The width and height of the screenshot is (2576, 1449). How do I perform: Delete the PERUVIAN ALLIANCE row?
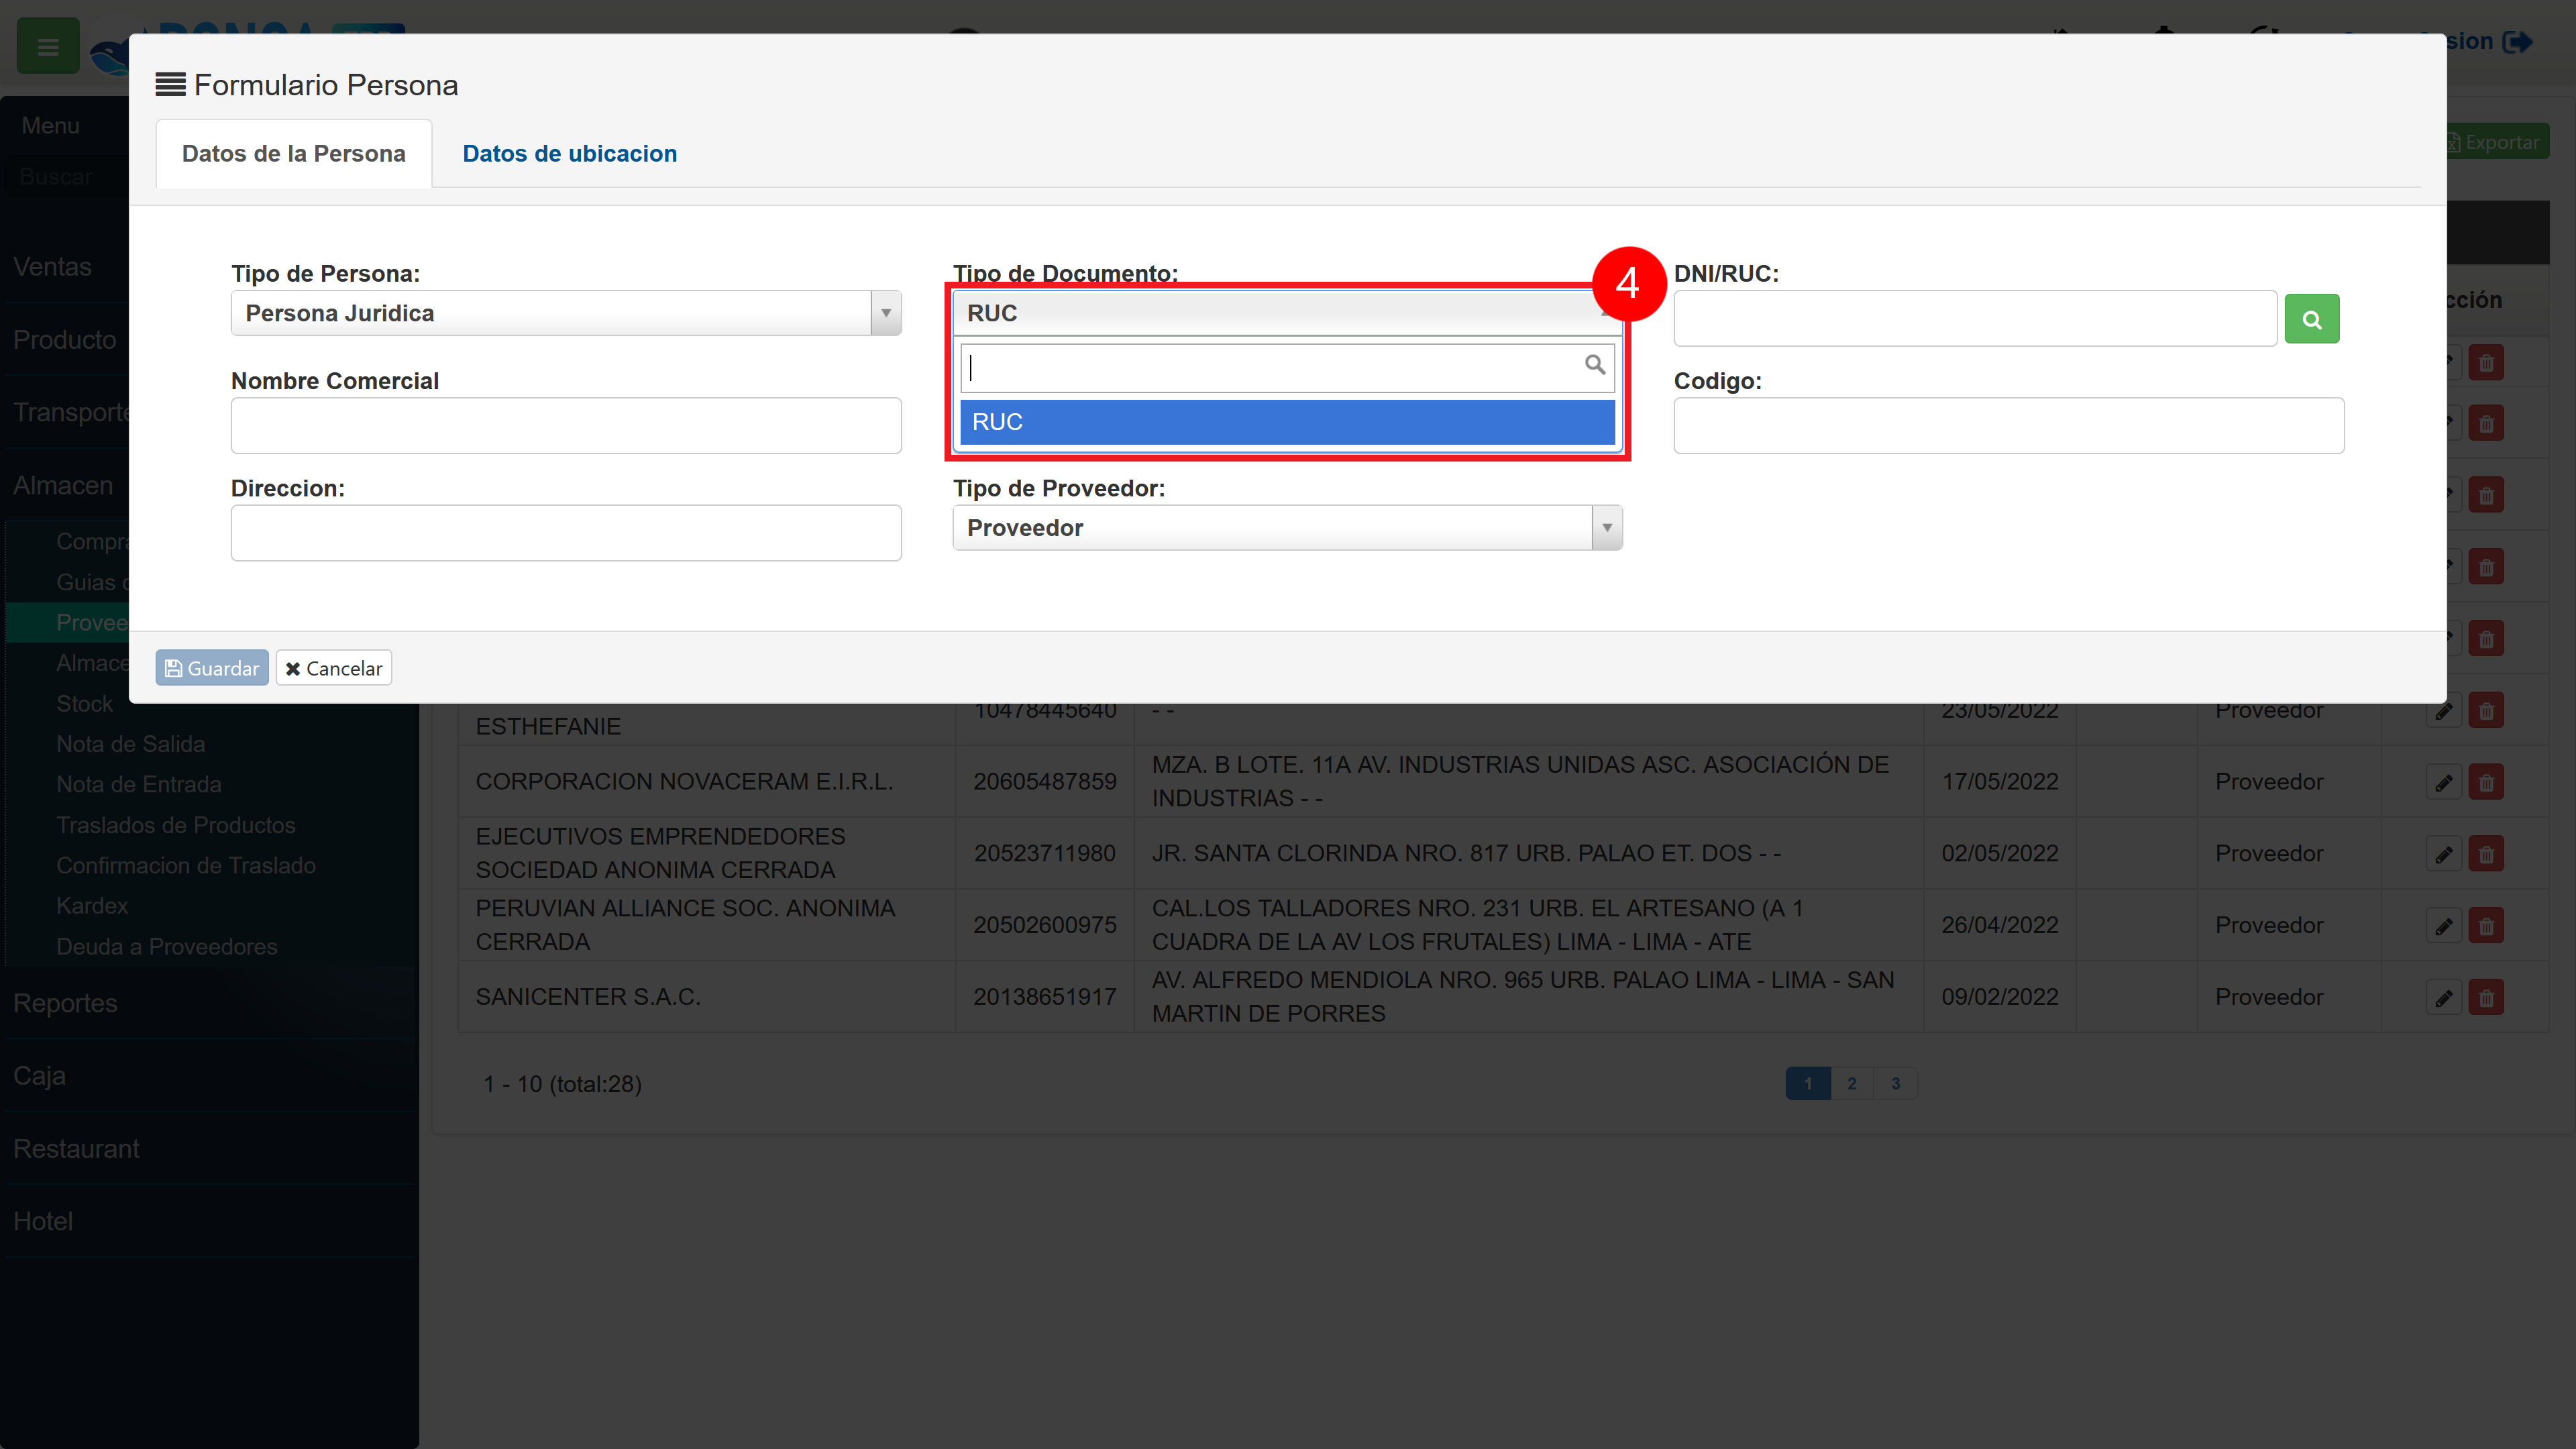(x=2486, y=926)
